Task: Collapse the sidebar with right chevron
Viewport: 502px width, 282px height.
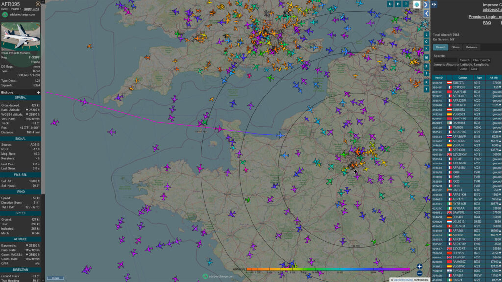Action: coord(426,5)
